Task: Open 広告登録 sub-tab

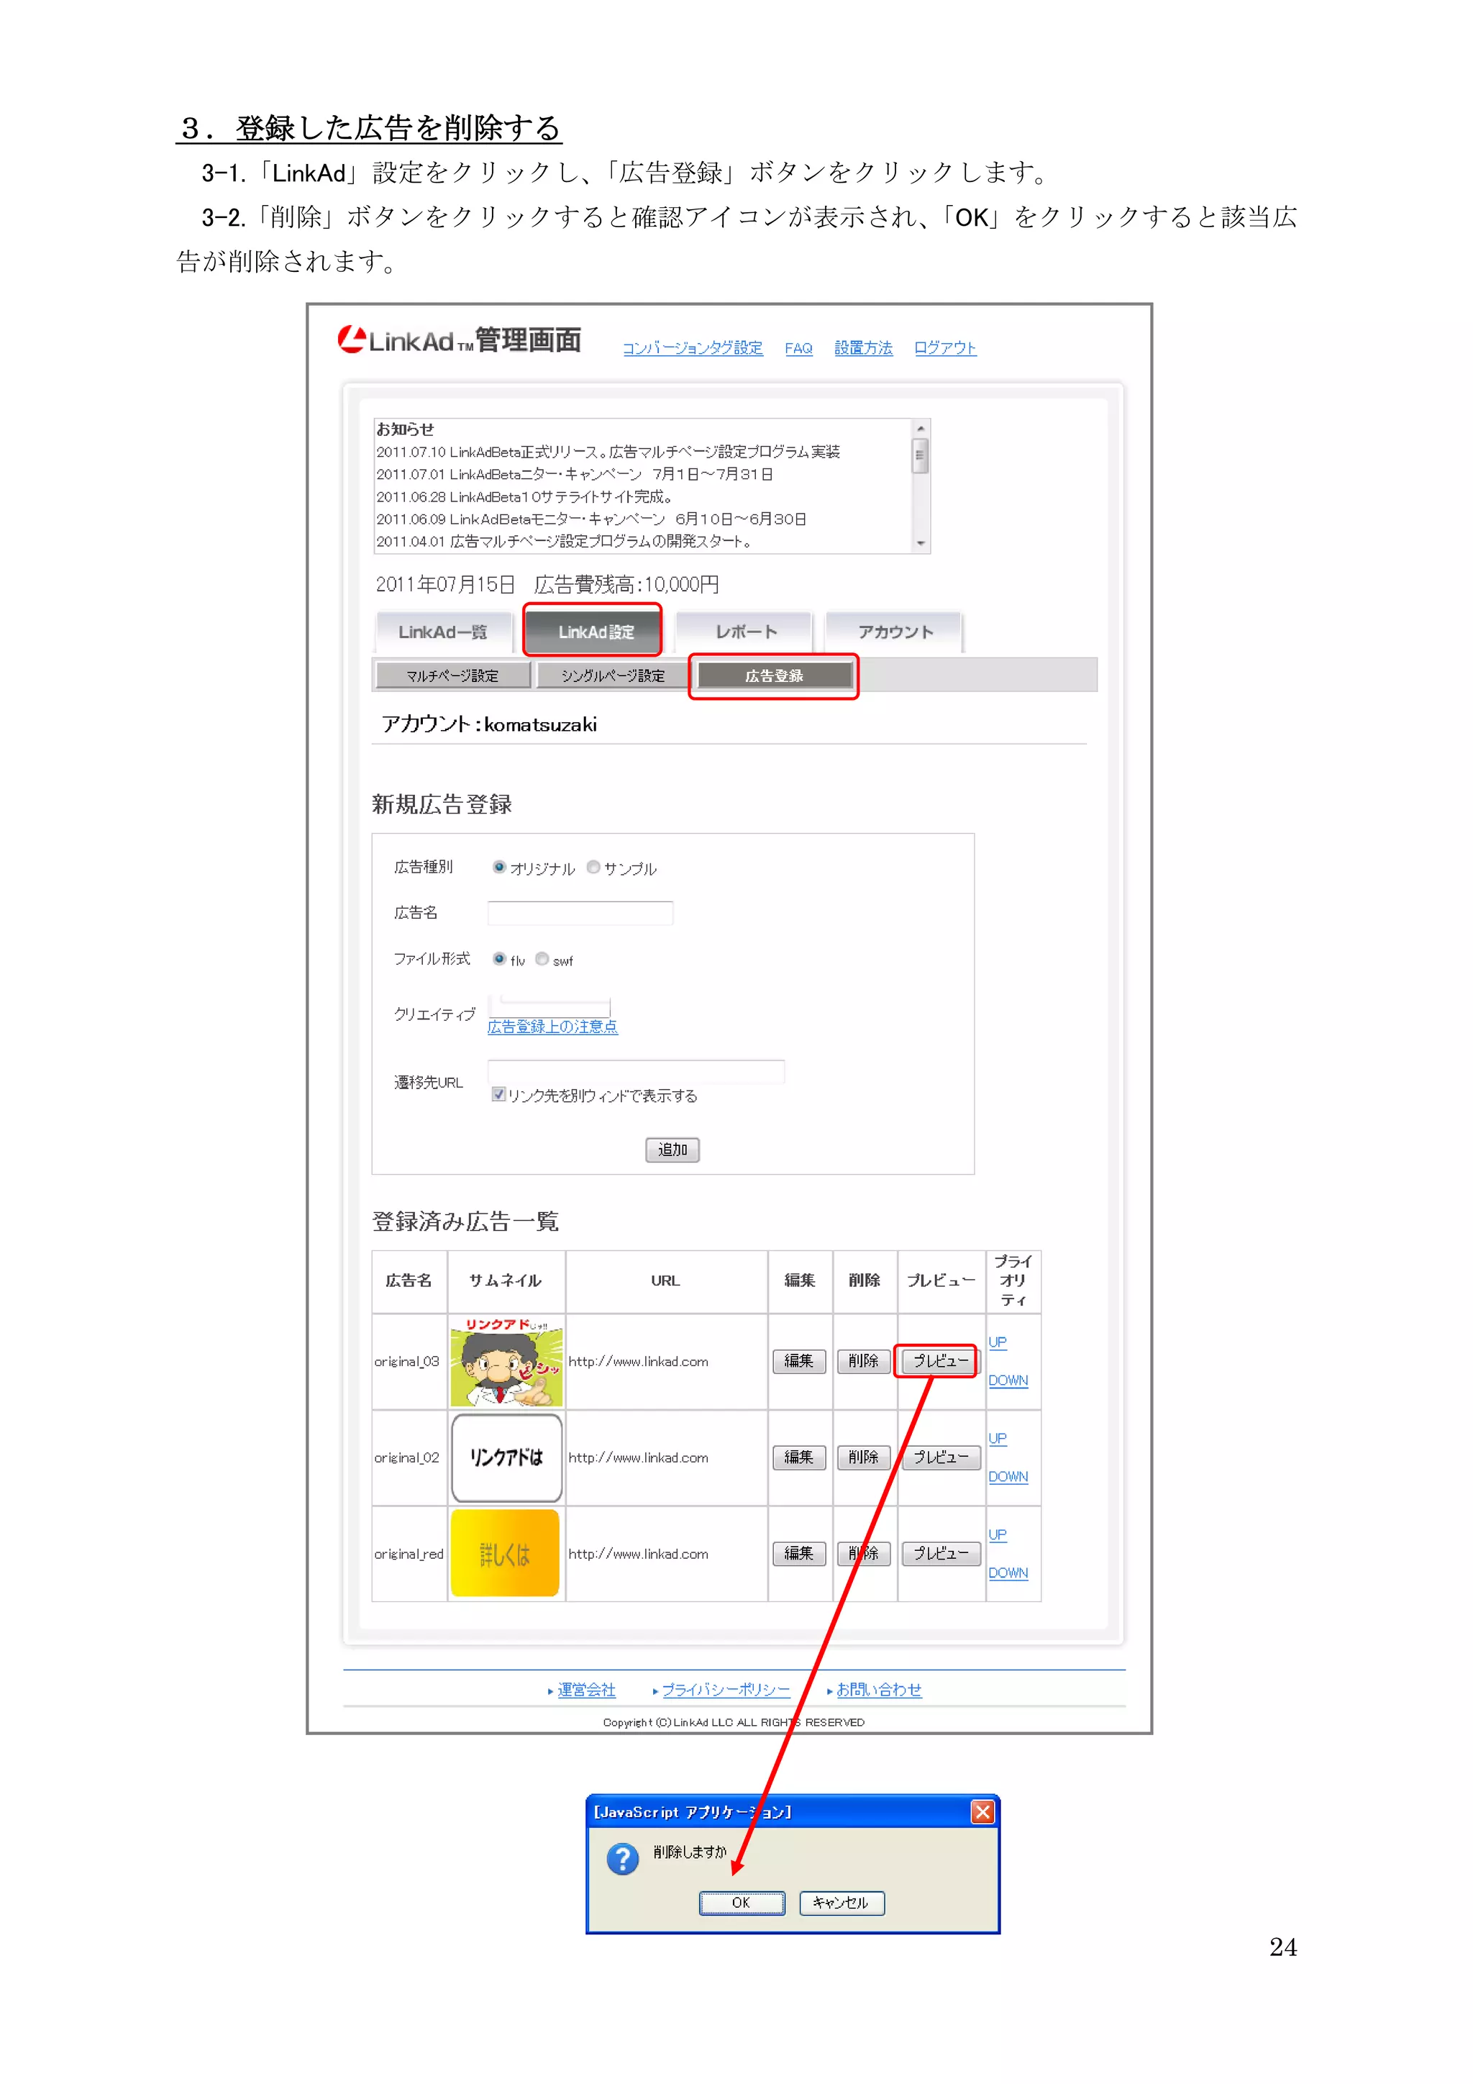Action: click(x=774, y=675)
